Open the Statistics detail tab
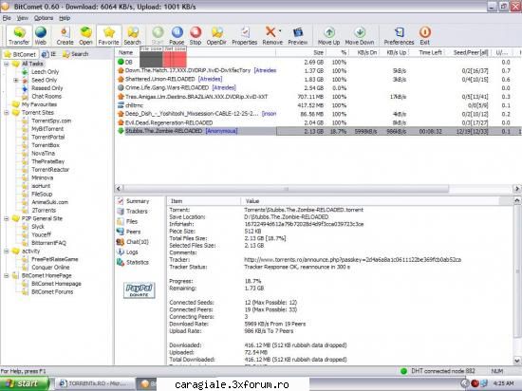Screen dimensions: 522x391 pyautogui.click(x=133, y=262)
